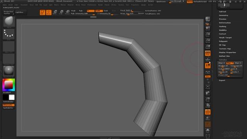The image size is (247, 139).
Task: Open the current brush thumbnail
Action: click(9, 22)
